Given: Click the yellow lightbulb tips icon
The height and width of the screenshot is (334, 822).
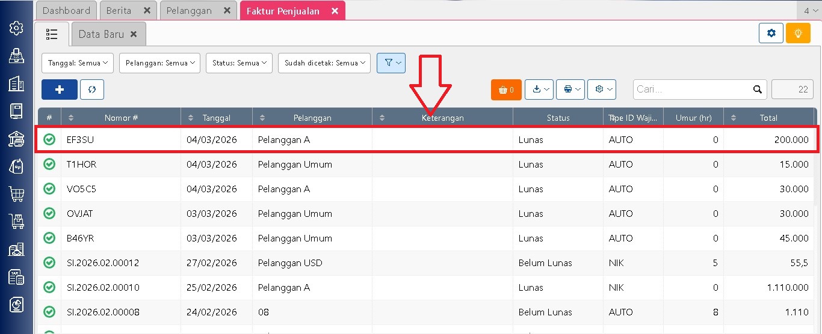Looking at the screenshot, I should 798,33.
